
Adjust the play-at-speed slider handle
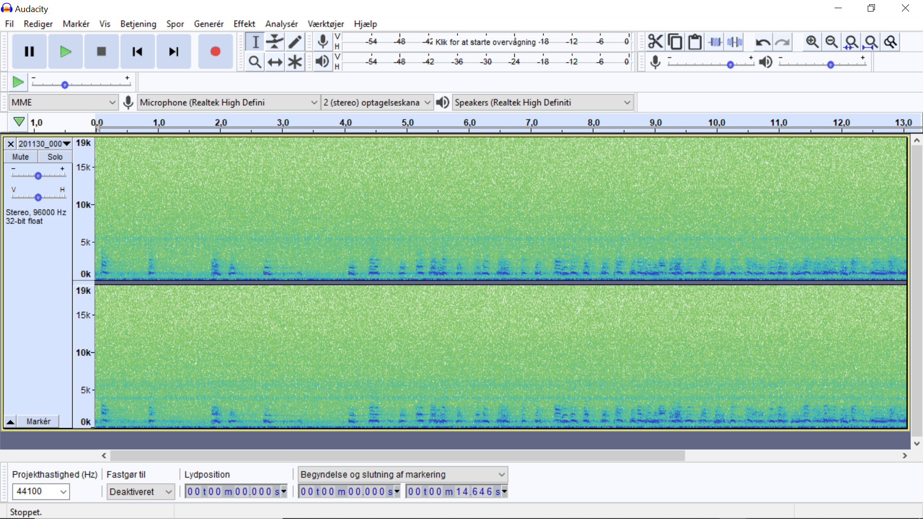(64, 85)
